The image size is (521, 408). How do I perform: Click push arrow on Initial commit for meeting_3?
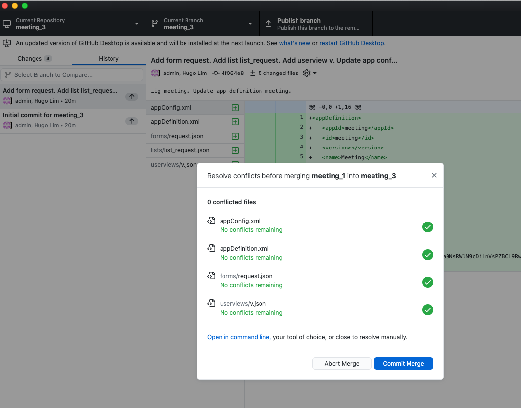pyautogui.click(x=131, y=121)
